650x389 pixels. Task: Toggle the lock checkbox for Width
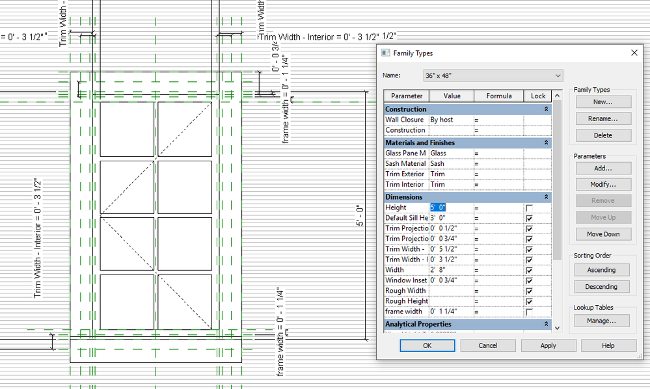pos(529,270)
